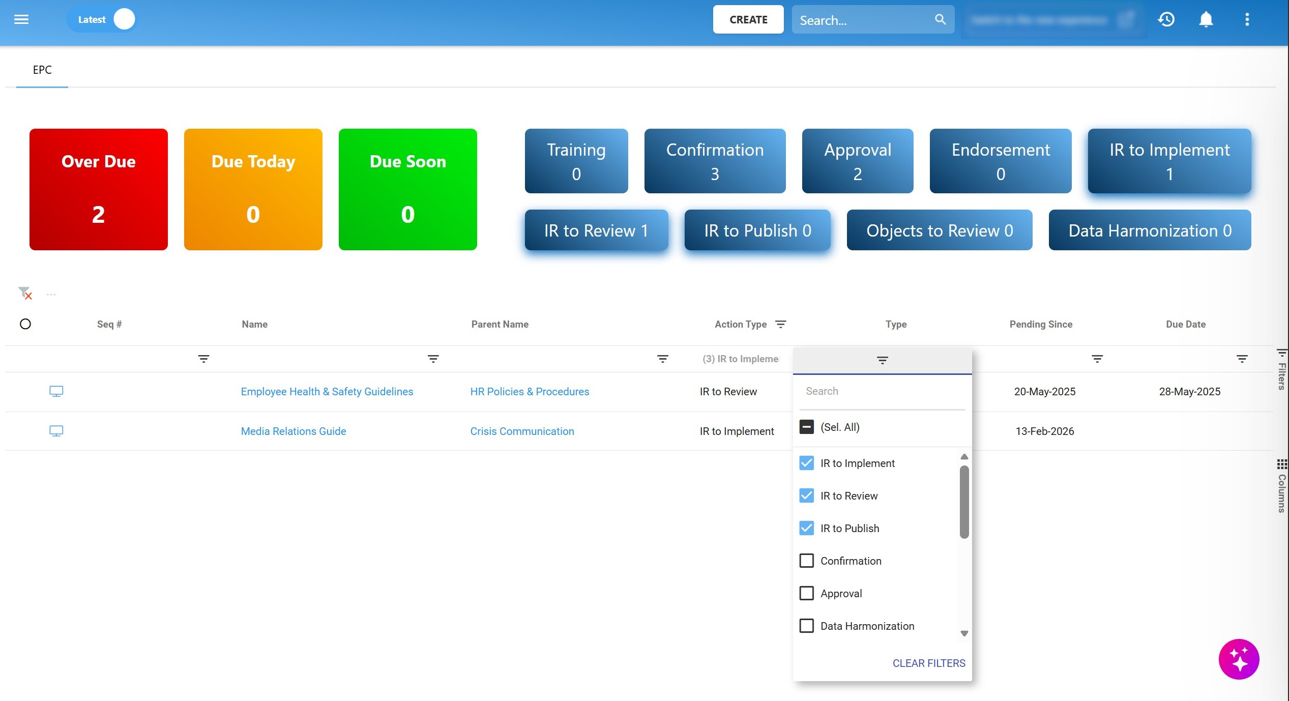Select the EPC tab

click(x=42, y=70)
